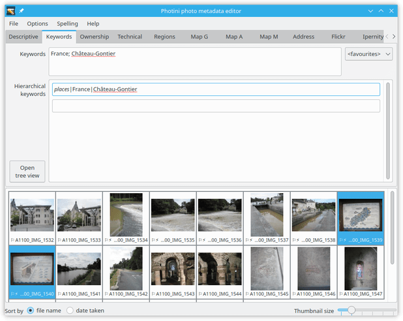Viewport: 403px width, 321px height.
Task: Select thumbnail IMG_1535
Action: pyautogui.click(x=173, y=218)
